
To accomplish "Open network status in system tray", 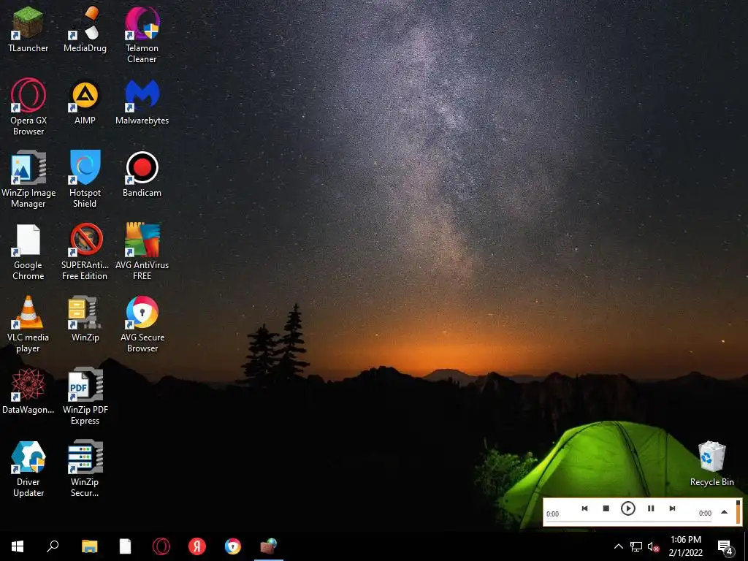I will click(636, 546).
